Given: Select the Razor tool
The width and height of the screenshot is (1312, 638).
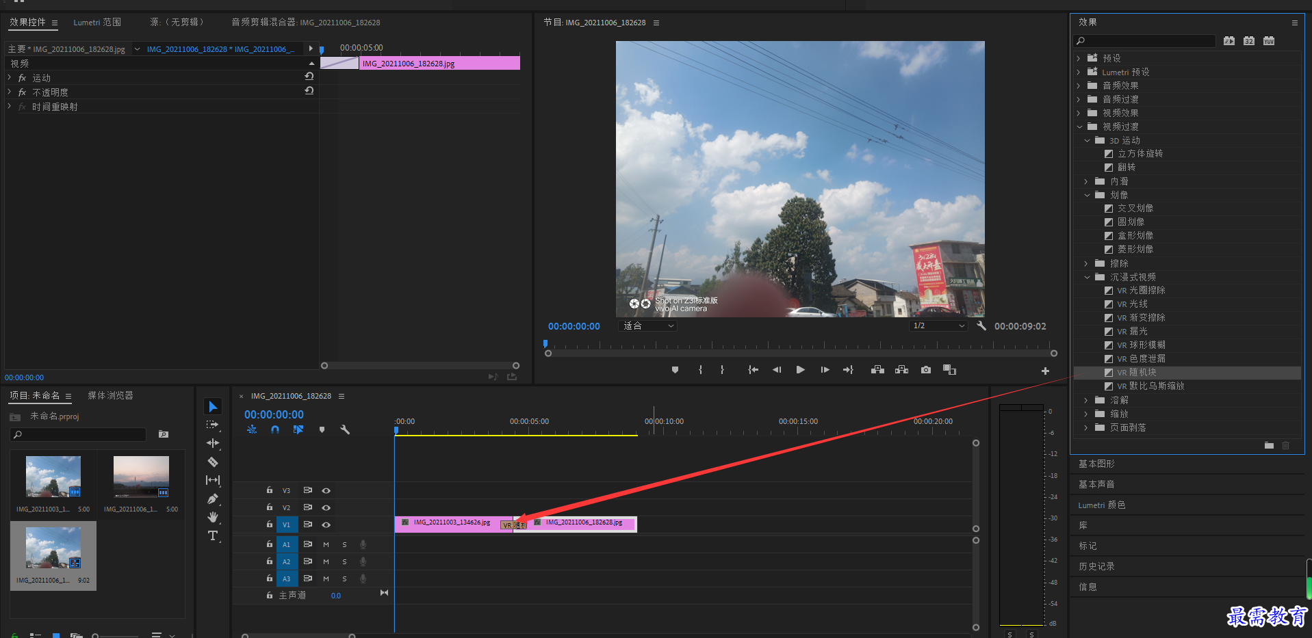Looking at the screenshot, I should [213, 462].
